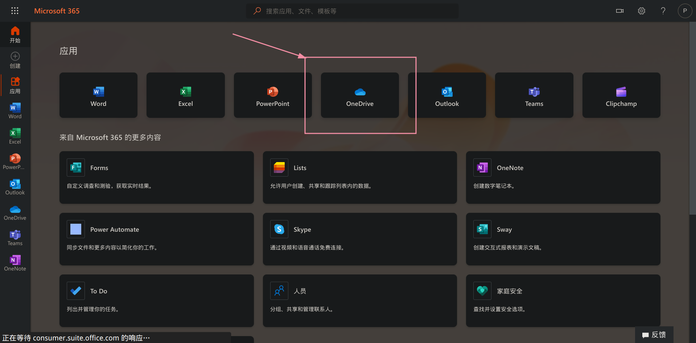
Task: Click the search magnifier icon
Action: coord(257,11)
